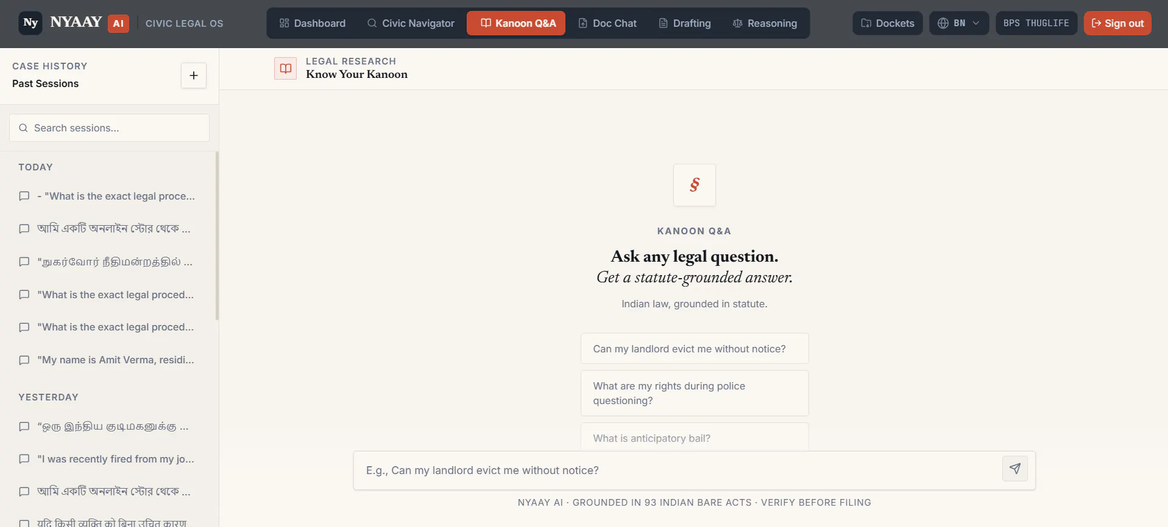
Task: Click chat icon beside 'I was recently fired'
Action: pos(24,459)
